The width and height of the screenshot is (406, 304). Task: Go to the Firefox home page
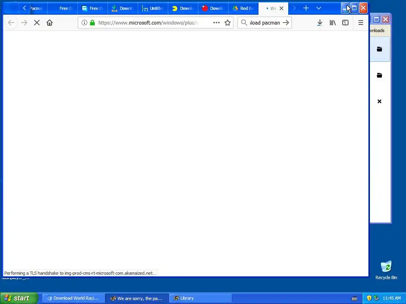click(50, 23)
